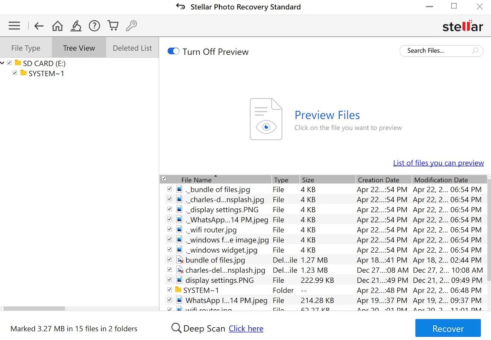The image size is (491, 340).
Task: Click the shopping cart buy icon
Action: pyautogui.click(x=113, y=26)
